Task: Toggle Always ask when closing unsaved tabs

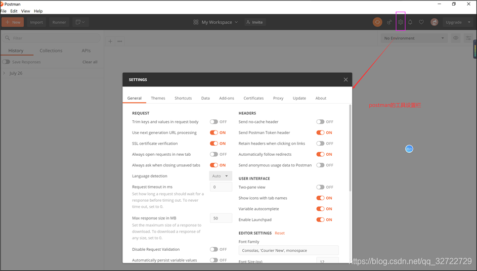Action: (x=214, y=165)
